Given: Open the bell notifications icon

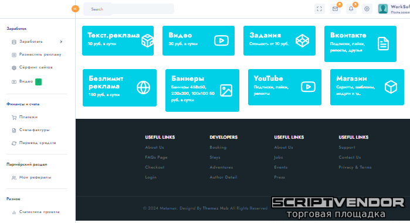Looking at the screenshot, I should (351, 9).
